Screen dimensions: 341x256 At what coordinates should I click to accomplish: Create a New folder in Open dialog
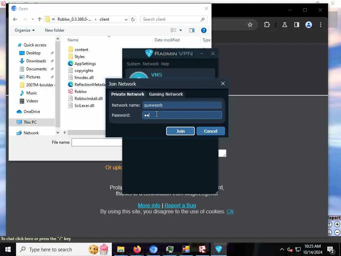55,30
